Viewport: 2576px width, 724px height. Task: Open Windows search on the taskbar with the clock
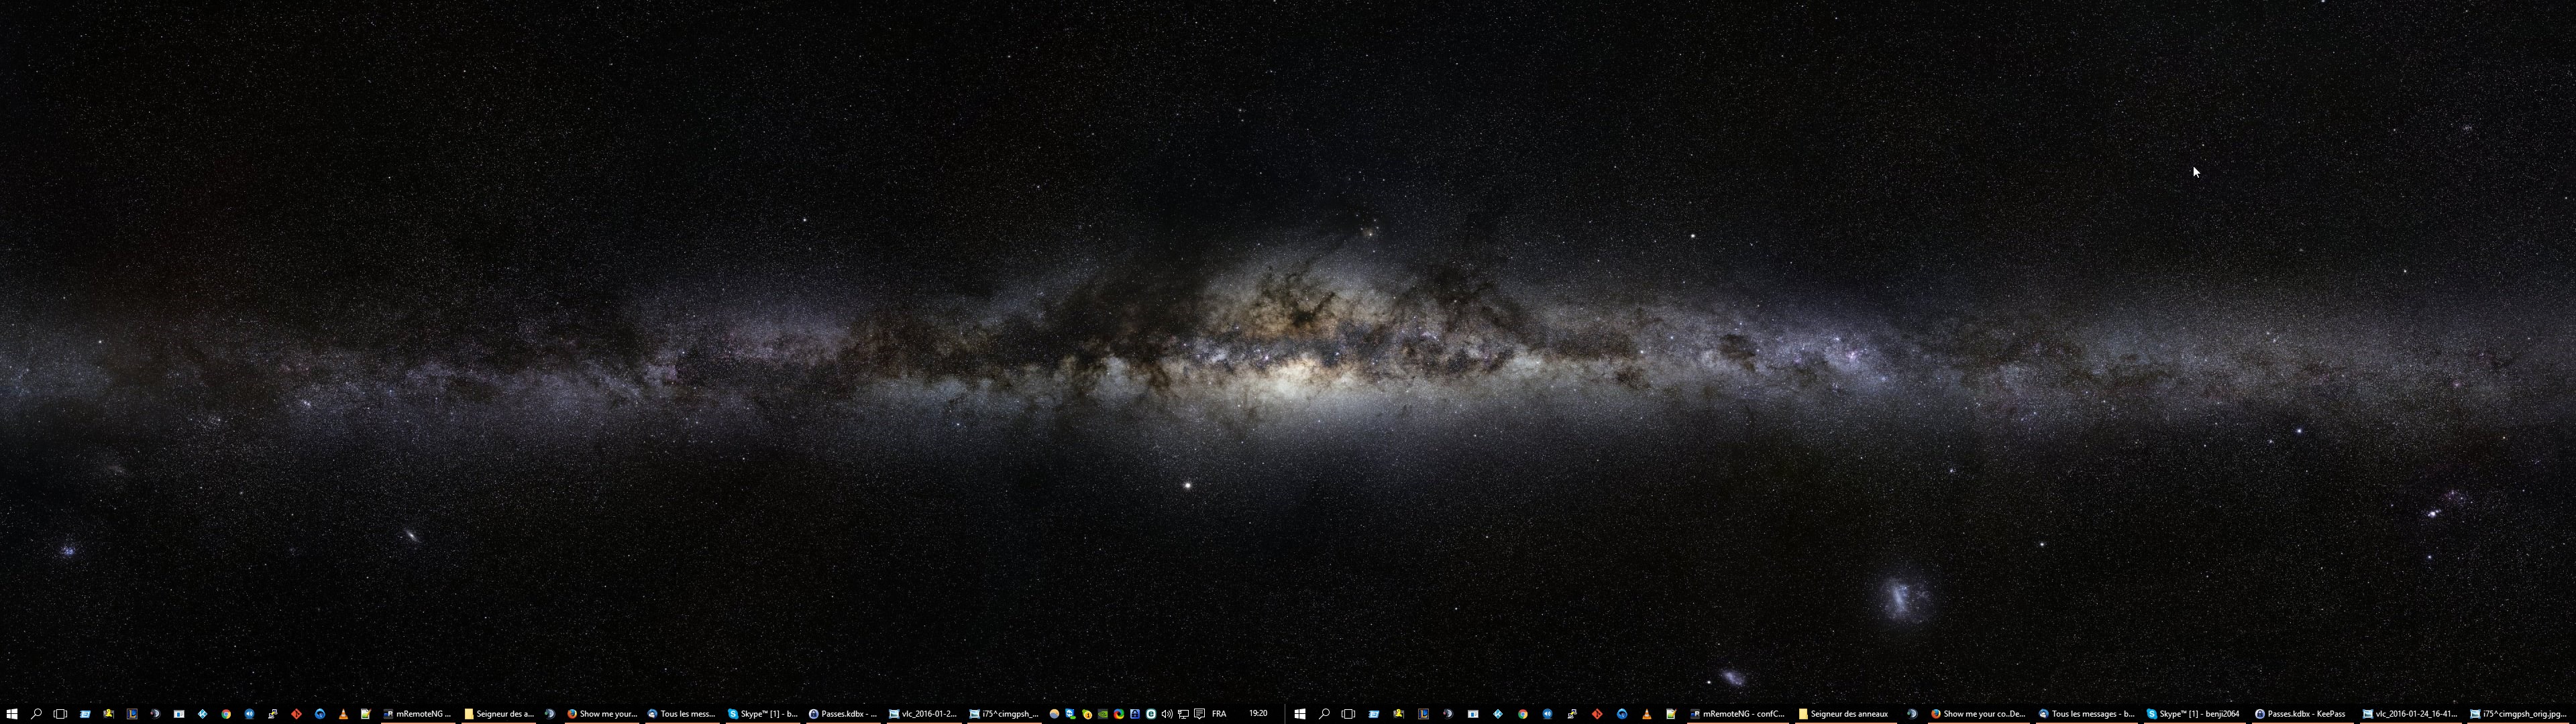pyautogui.click(x=36, y=714)
